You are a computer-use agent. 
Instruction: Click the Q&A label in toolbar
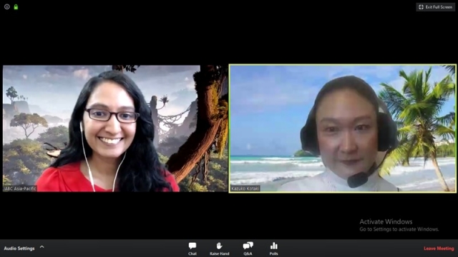click(x=248, y=253)
